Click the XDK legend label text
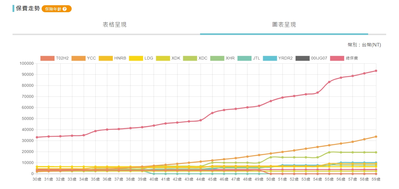Screen dimensions: 399x189 [176, 58]
